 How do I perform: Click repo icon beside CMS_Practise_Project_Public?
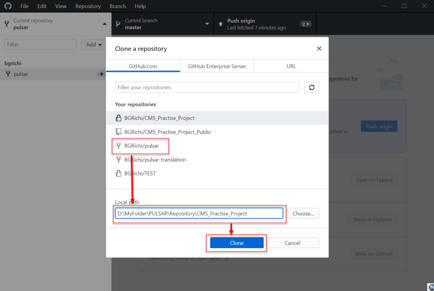point(119,132)
